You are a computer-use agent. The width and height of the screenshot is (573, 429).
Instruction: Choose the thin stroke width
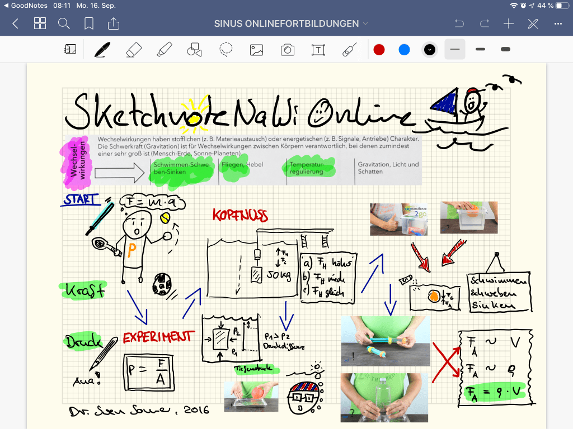pos(455,50)
